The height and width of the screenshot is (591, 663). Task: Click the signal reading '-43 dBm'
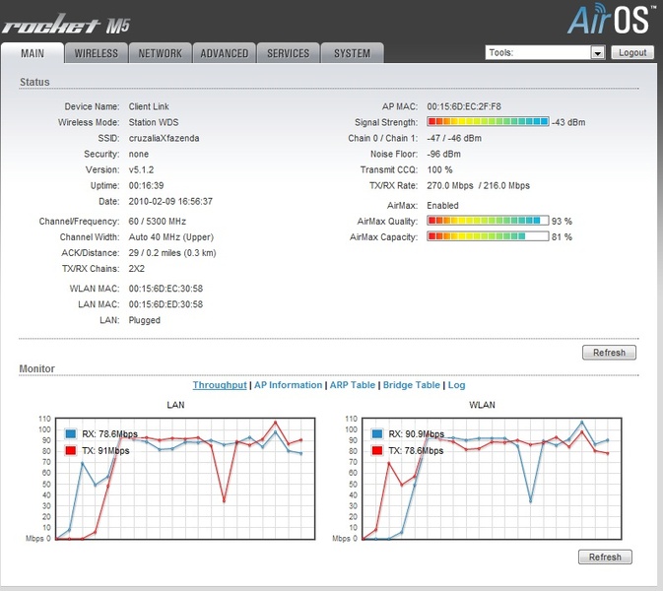pyautogui.click(x=568, y=122)
